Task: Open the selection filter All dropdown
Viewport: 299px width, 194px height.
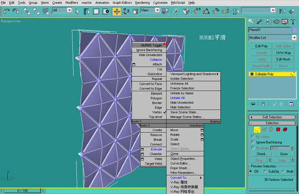Action: [x=70, y=10]
